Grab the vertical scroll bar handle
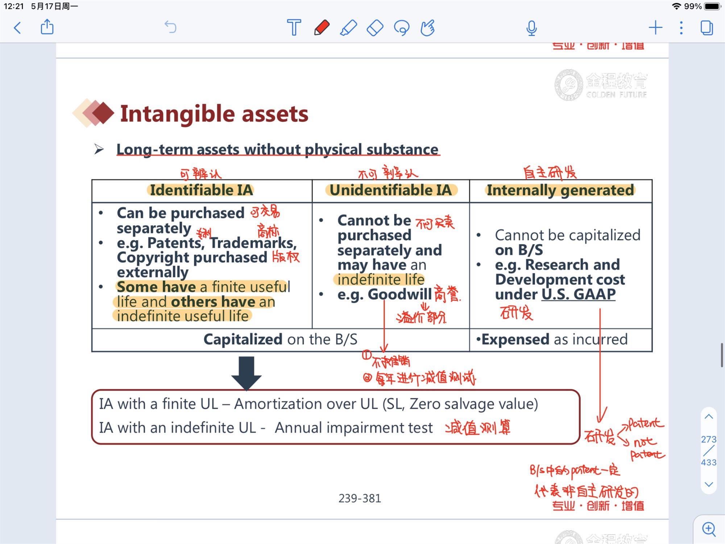The image size is (725, 544). click(722, 355)
